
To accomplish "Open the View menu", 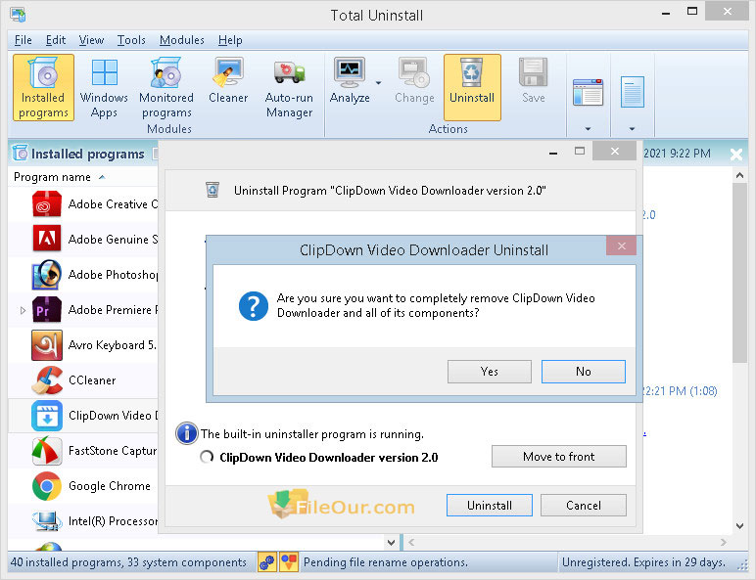I will (92, 40).
